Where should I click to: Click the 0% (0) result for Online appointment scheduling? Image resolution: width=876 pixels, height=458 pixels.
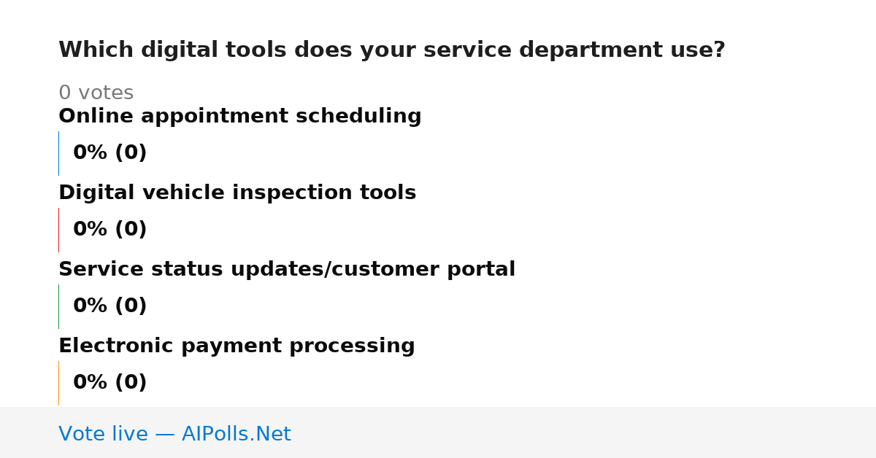109,153
